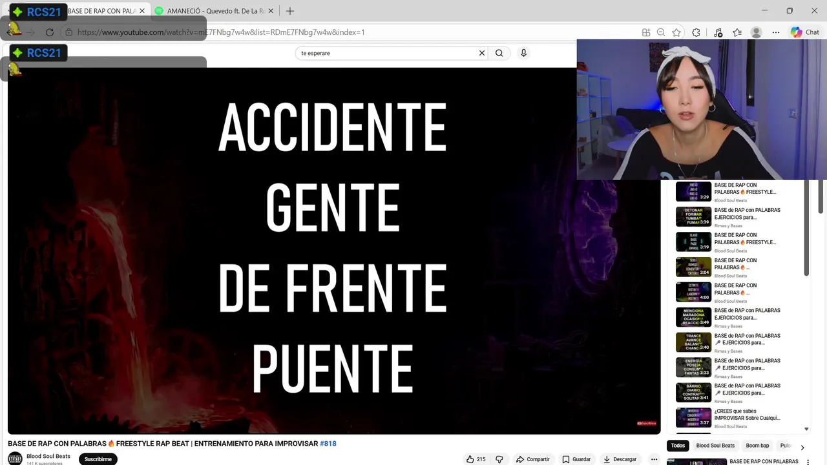Select the Blood Soul Beats filter chip

coord(715,446)
